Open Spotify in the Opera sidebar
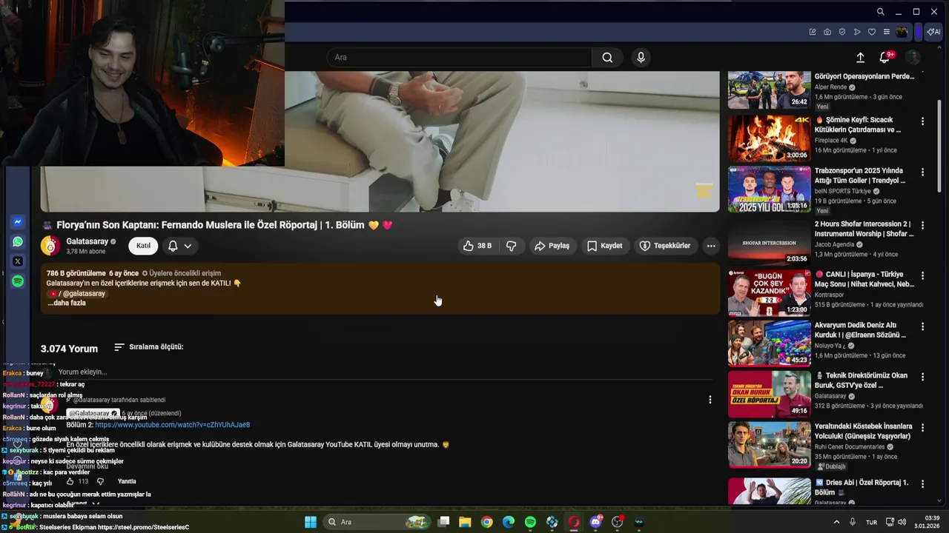Image resolution: width=949 pixels, height=533 pixels. tap(18, 281)
